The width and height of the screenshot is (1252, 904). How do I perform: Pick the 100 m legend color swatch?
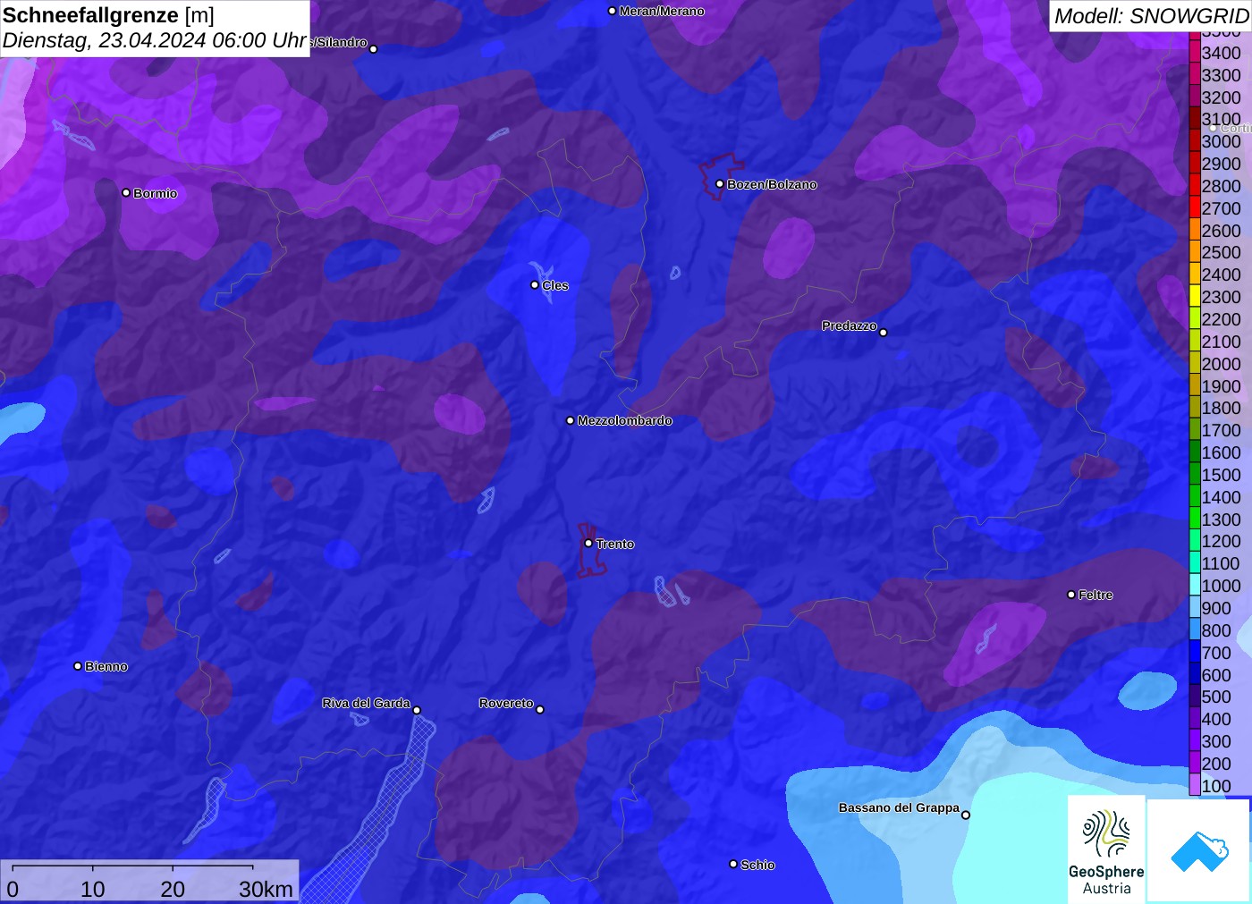(1195, 785)
